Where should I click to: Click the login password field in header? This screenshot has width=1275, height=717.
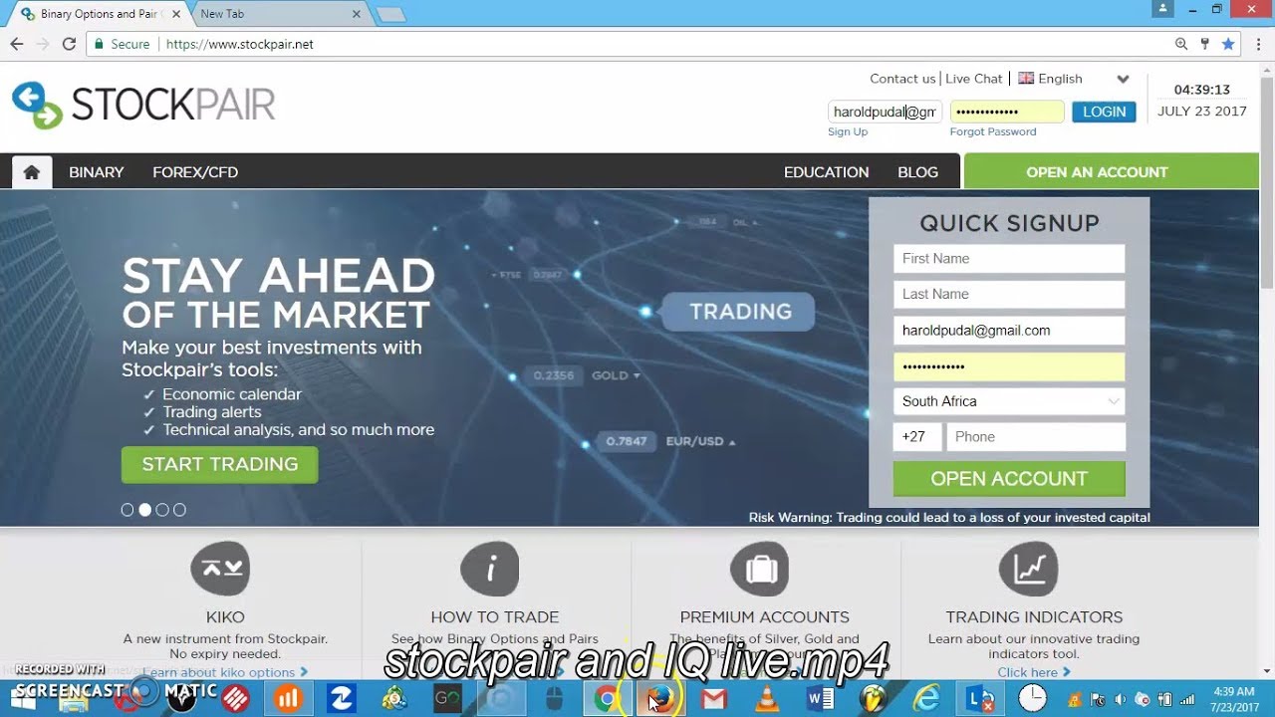(x=1007, y=112)
